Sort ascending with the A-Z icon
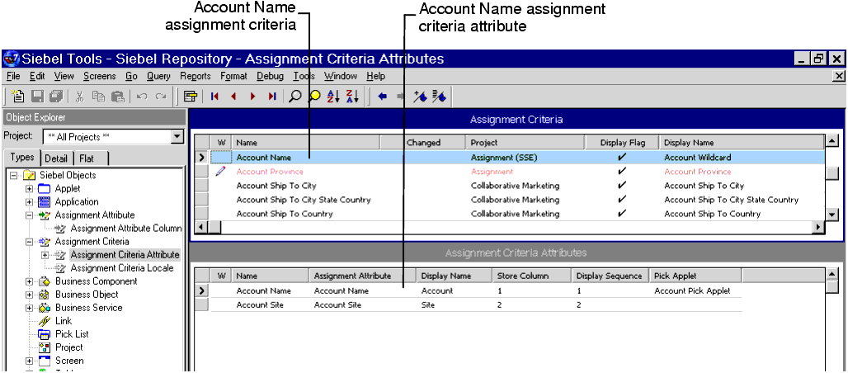848x373 pixels. coord(333,97)
